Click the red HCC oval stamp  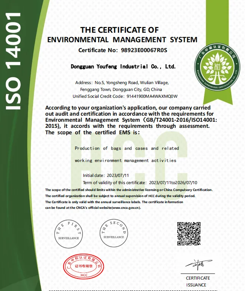(x=83, y=266)
